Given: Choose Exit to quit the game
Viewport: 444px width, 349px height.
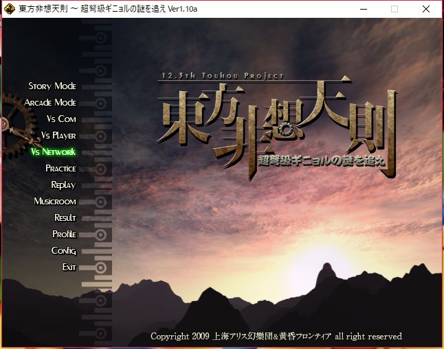Looking at the screenshot, I should pyautogui.click(x=69, y=267).
